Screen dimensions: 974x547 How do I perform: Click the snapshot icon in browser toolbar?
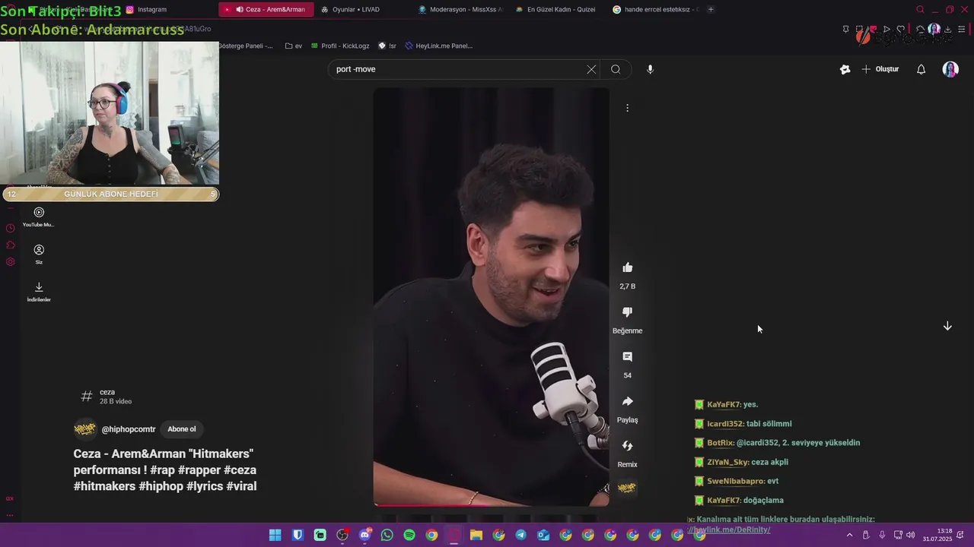click(x=859, y=29)
